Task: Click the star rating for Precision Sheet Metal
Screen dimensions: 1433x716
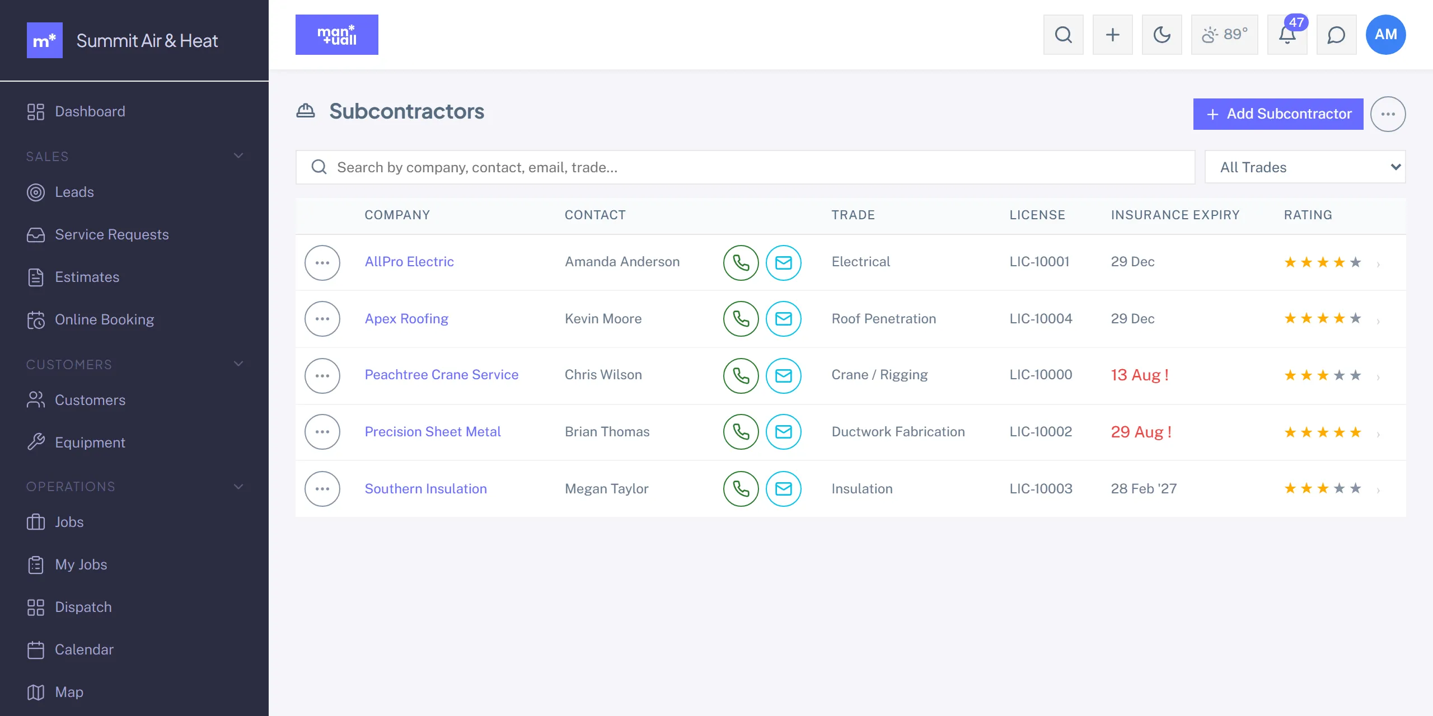Action: click(x=1323, y=432)
